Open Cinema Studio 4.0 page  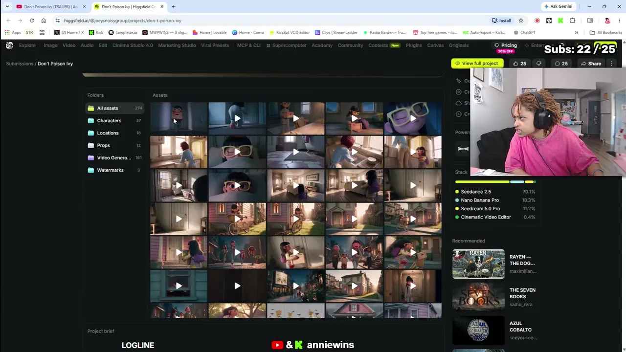click(x=133, y=45)
